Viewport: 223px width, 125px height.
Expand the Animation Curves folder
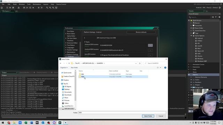coord(189,64)
